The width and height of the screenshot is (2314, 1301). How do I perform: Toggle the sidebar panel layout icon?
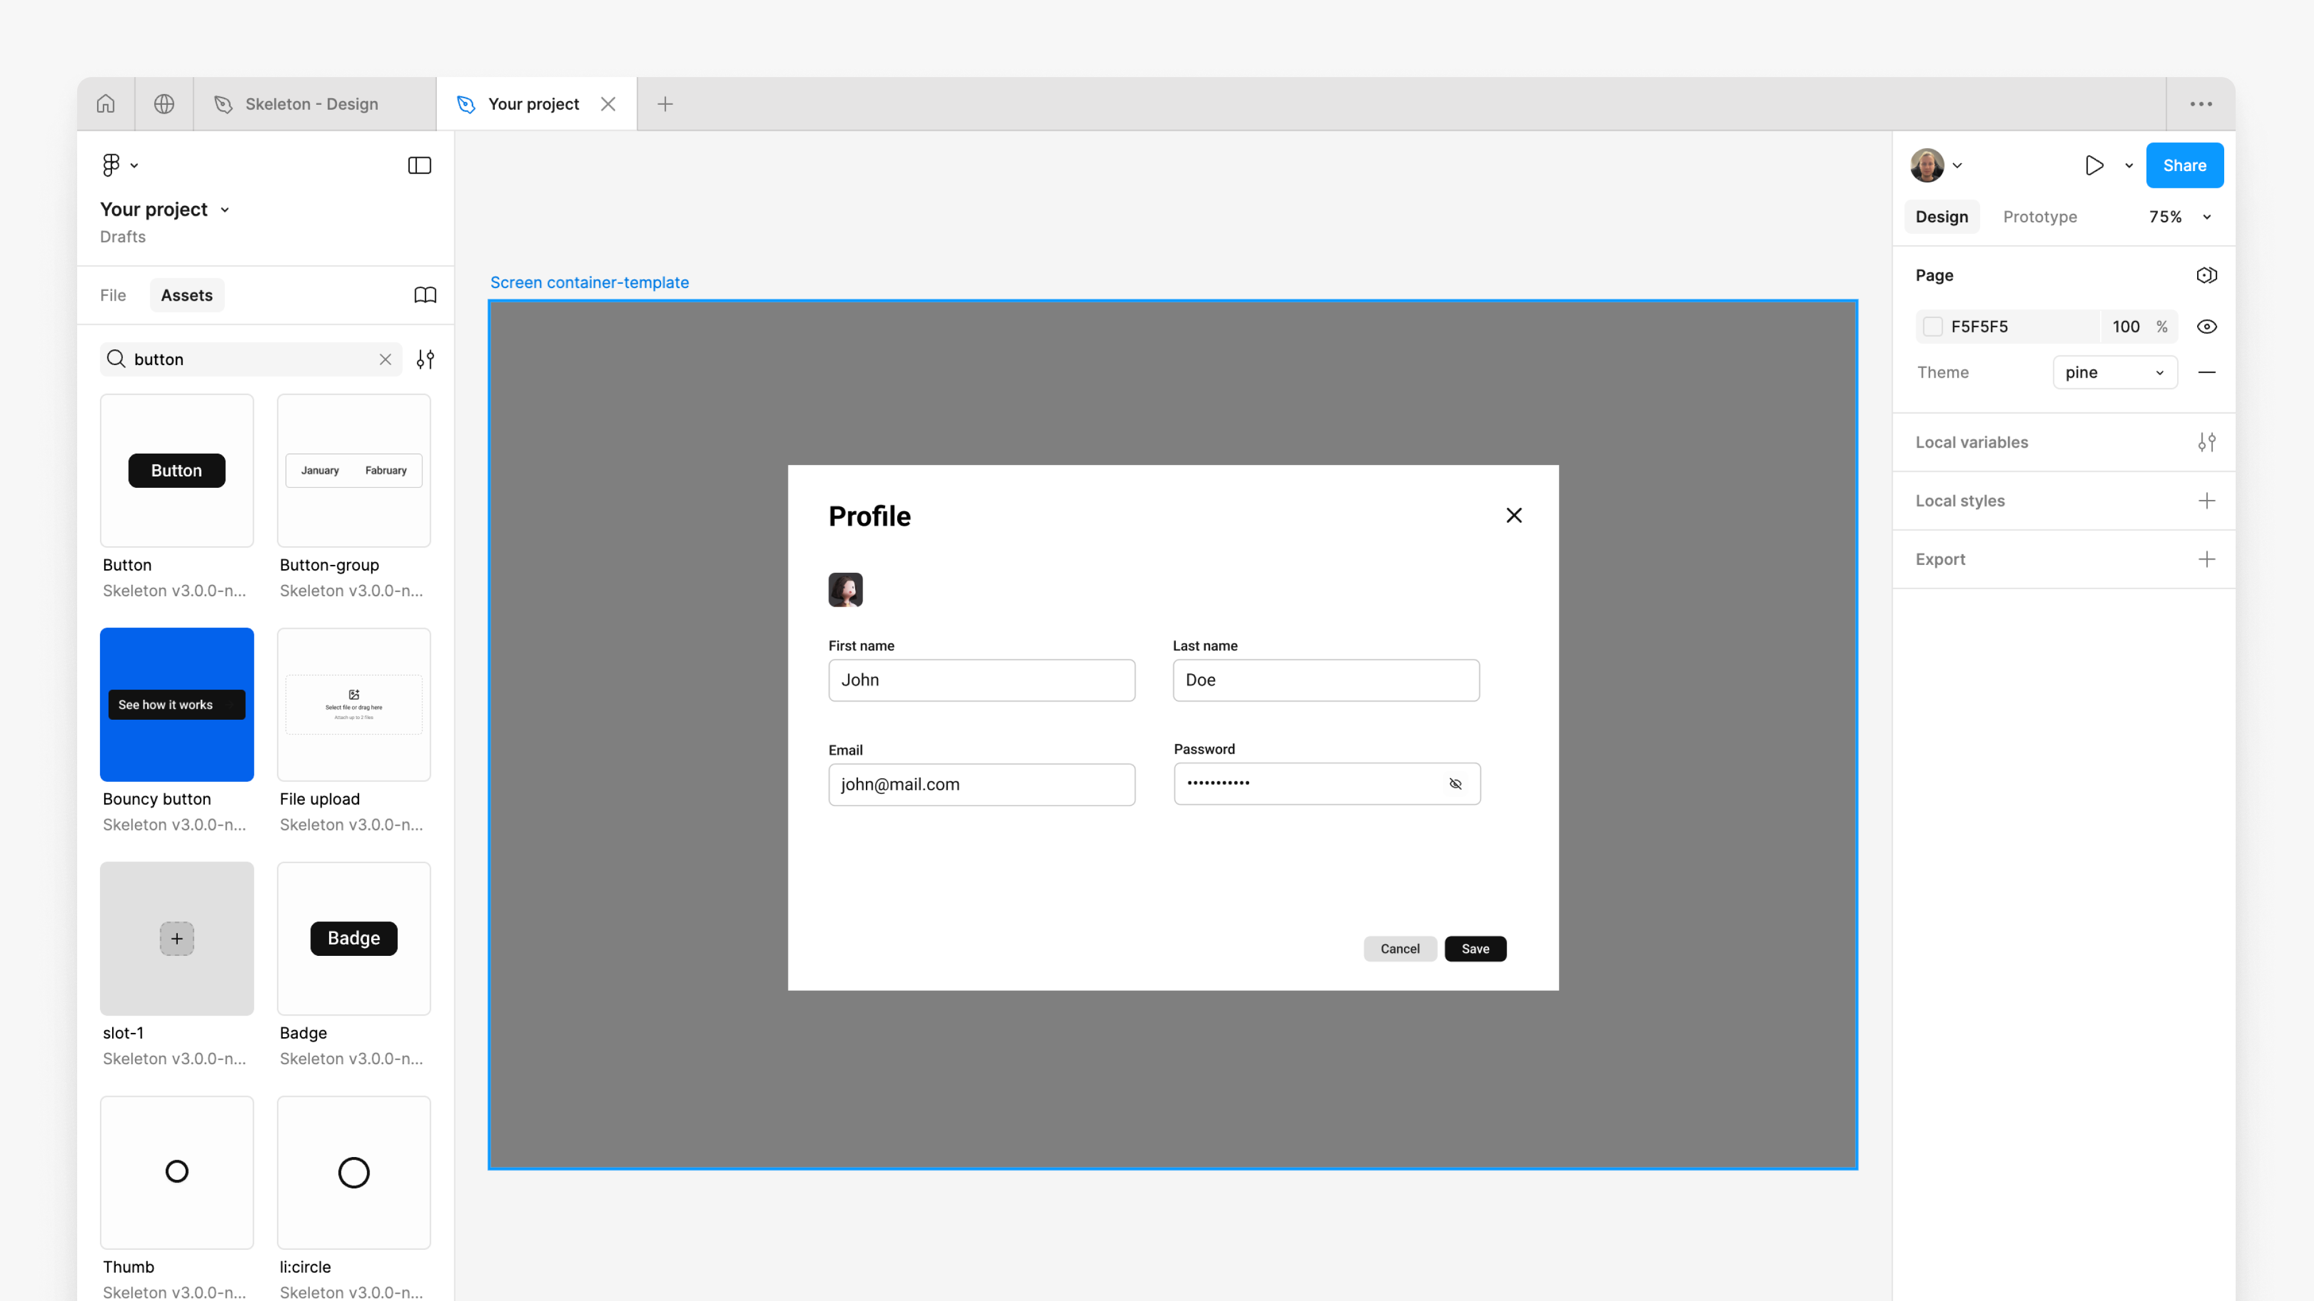(x=419, y=165)
